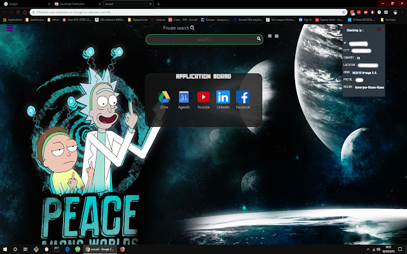Click the magnifier inside the search box
This screenshot has height=254, width=407.
click(x=259, y=39)
